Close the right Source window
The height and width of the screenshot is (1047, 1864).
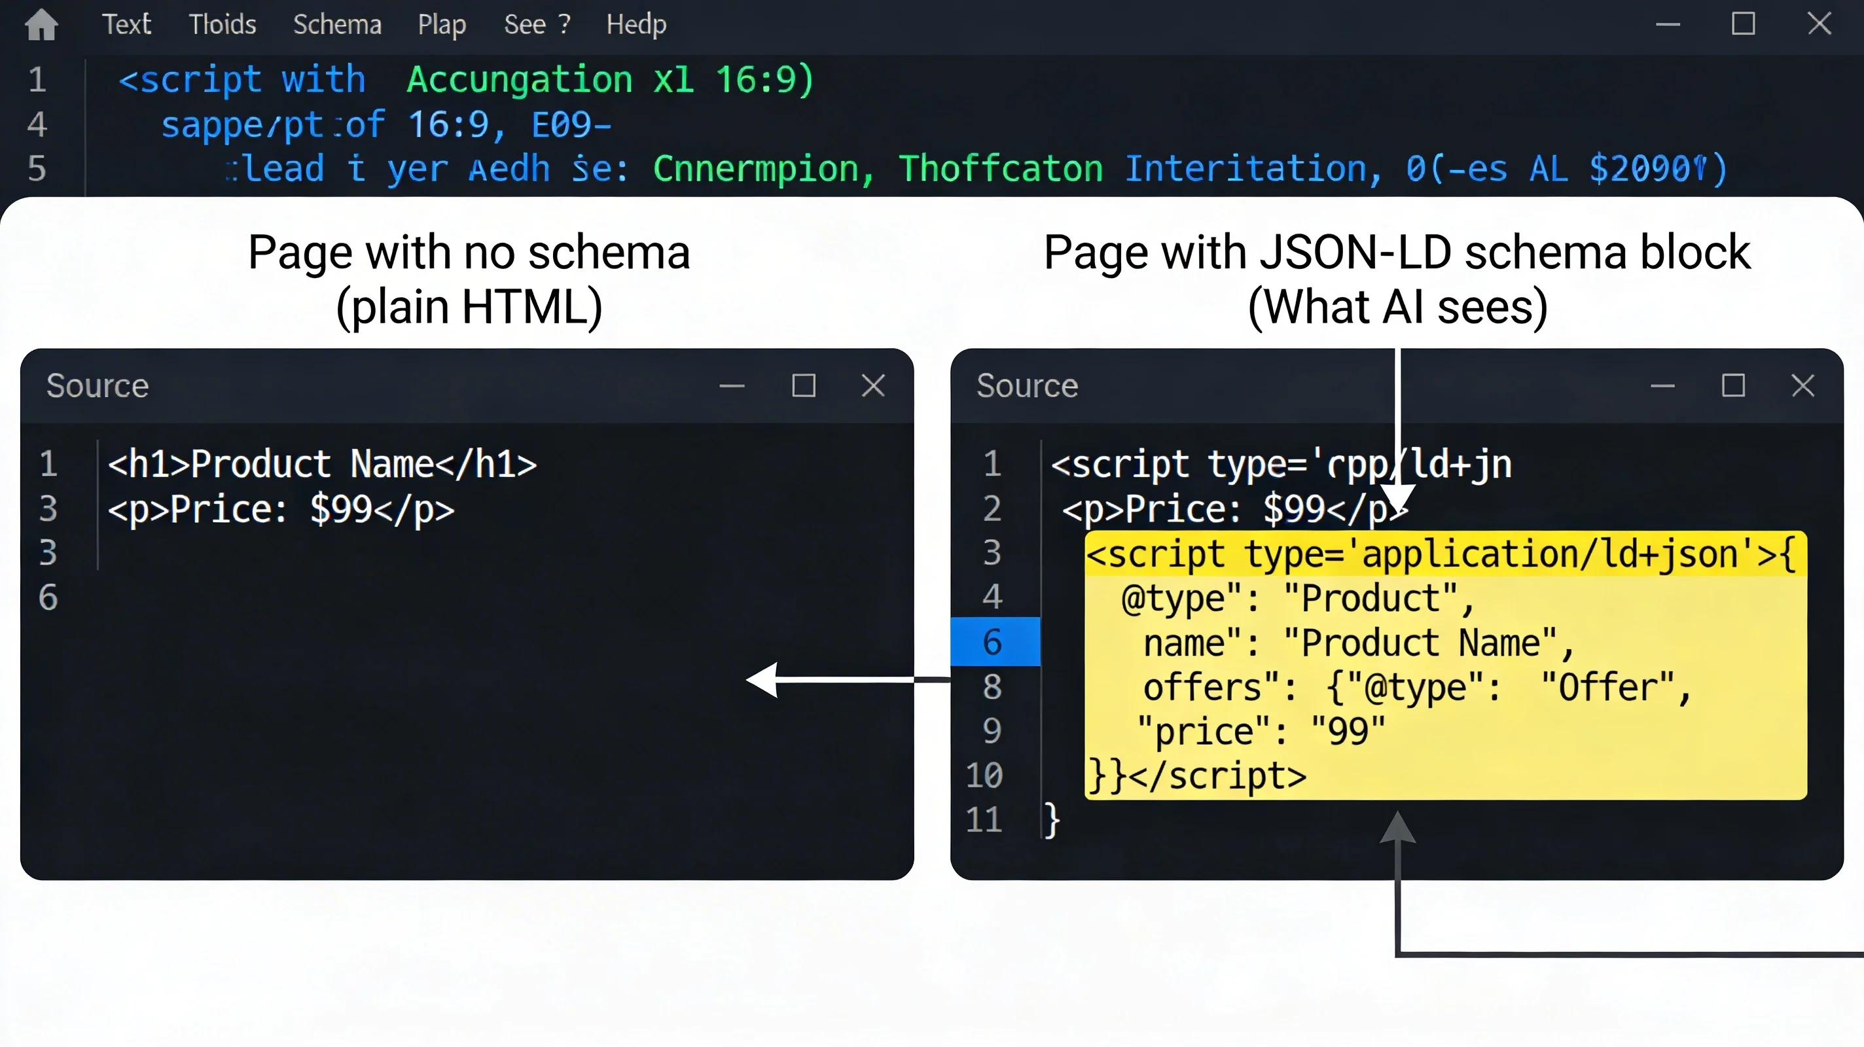point(1802,385)
